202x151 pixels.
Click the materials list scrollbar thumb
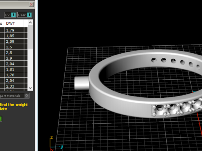click(30, 37)
